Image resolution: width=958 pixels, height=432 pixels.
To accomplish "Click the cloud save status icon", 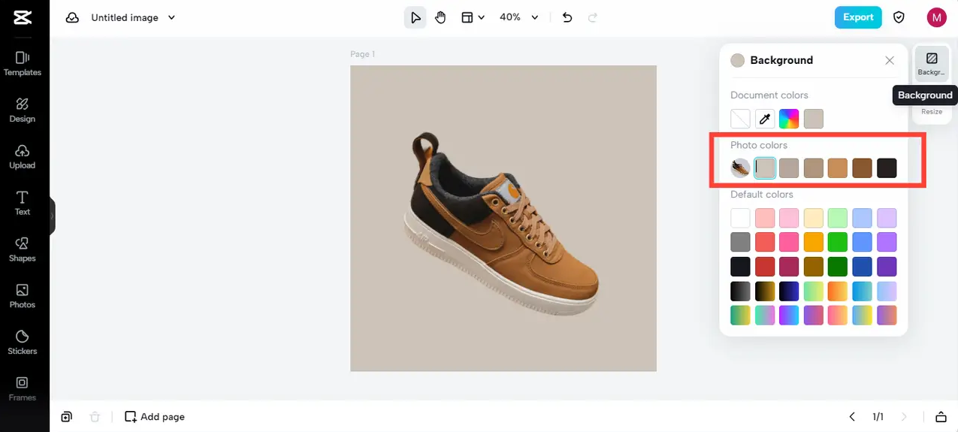I will point(72,17).
